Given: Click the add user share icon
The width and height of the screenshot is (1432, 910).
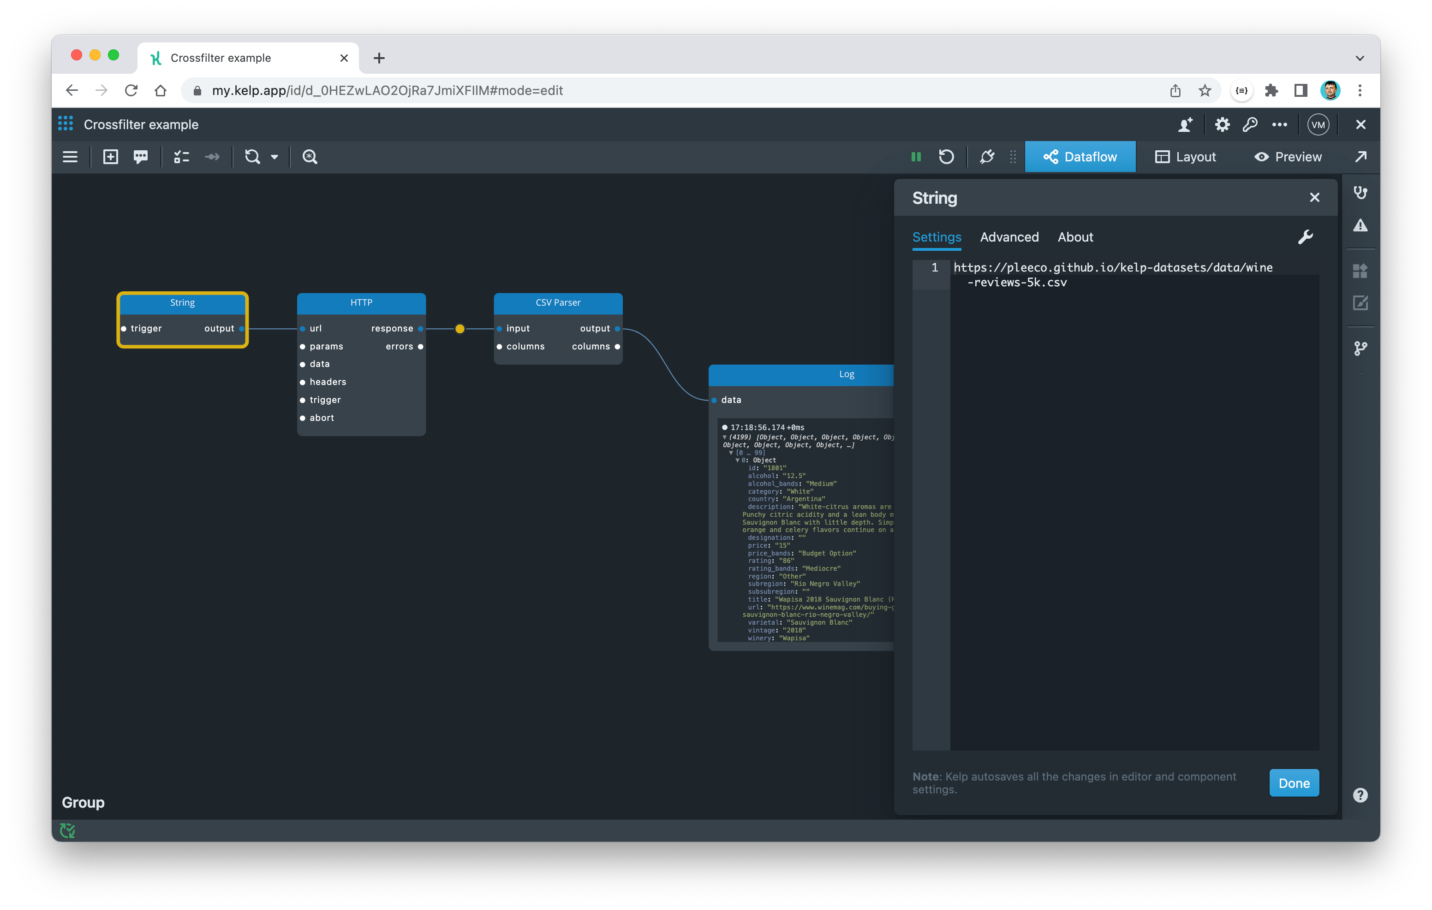Looking at the screenshot, I should (1185, 125).
